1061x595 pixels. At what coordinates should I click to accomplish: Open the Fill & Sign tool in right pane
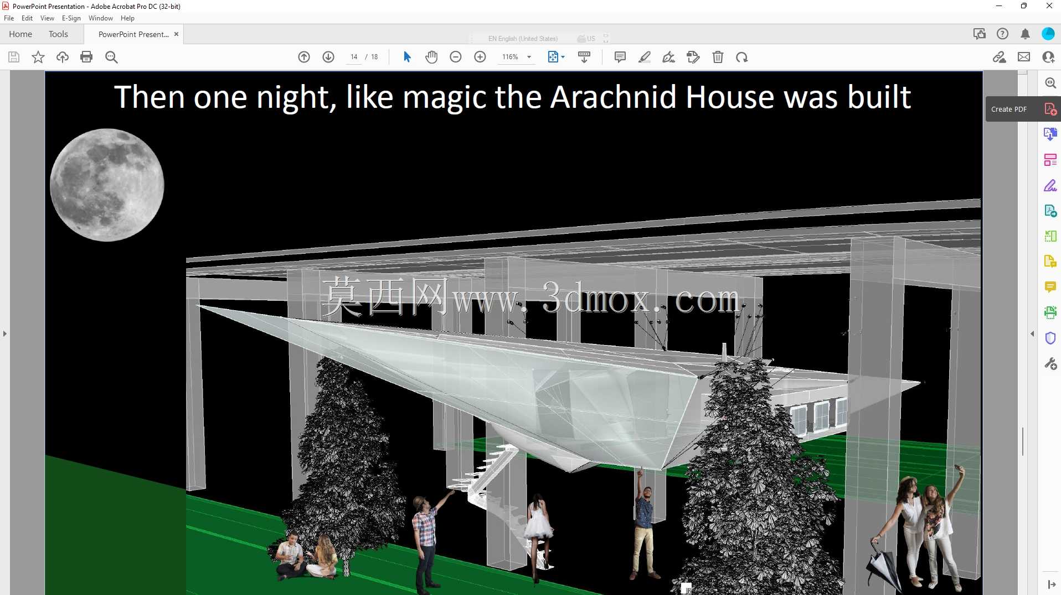(1050, 185)
